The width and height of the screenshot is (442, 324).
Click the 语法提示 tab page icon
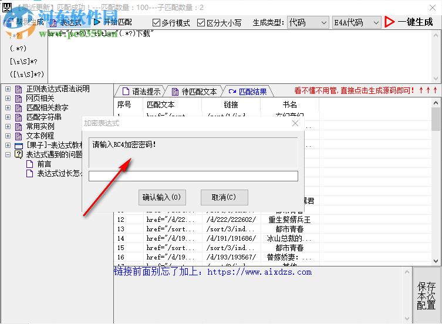[126, 92]
